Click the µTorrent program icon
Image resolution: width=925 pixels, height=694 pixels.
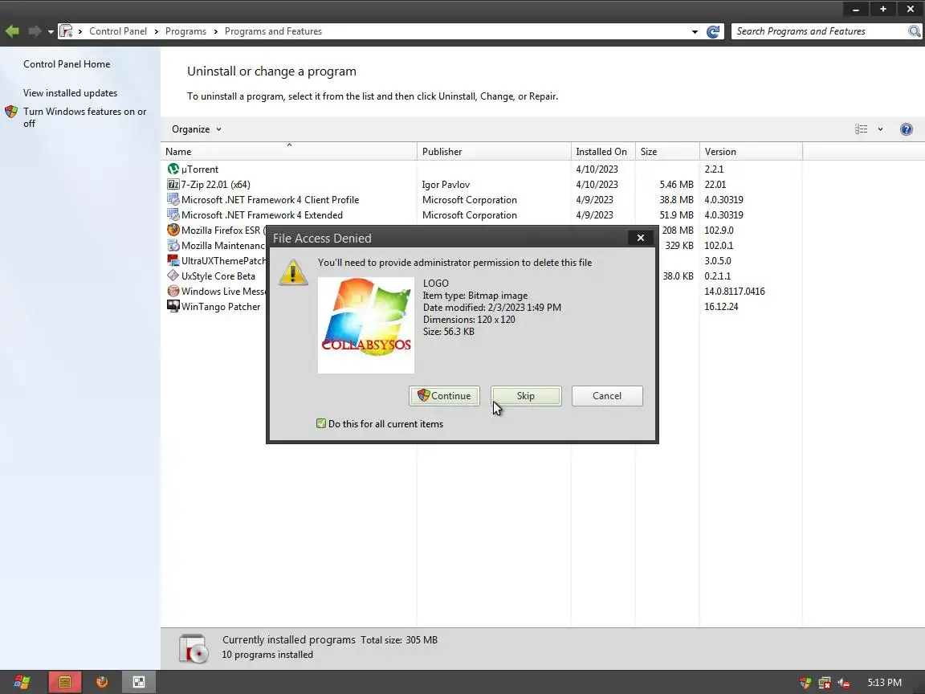[x=173, y=169]
